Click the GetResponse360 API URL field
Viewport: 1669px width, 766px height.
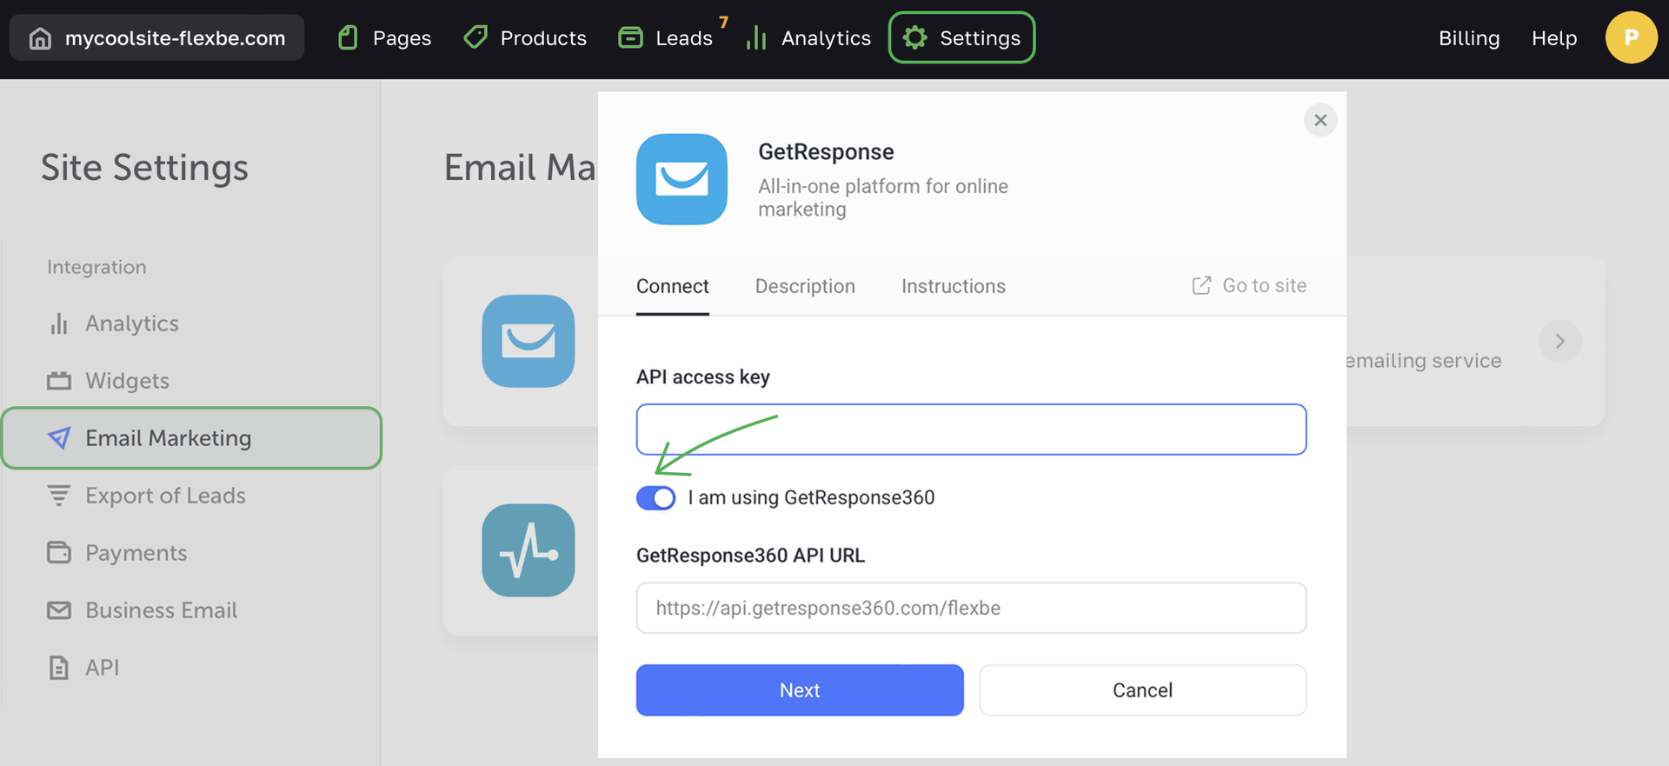coord(971,608)
